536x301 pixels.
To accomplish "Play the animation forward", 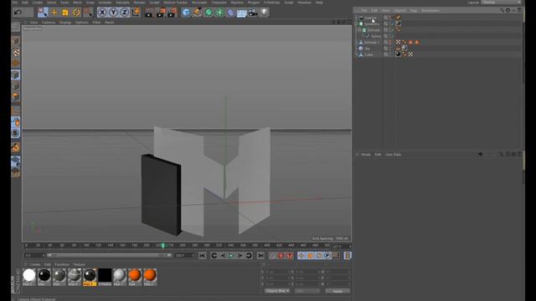I will (231, 256).
